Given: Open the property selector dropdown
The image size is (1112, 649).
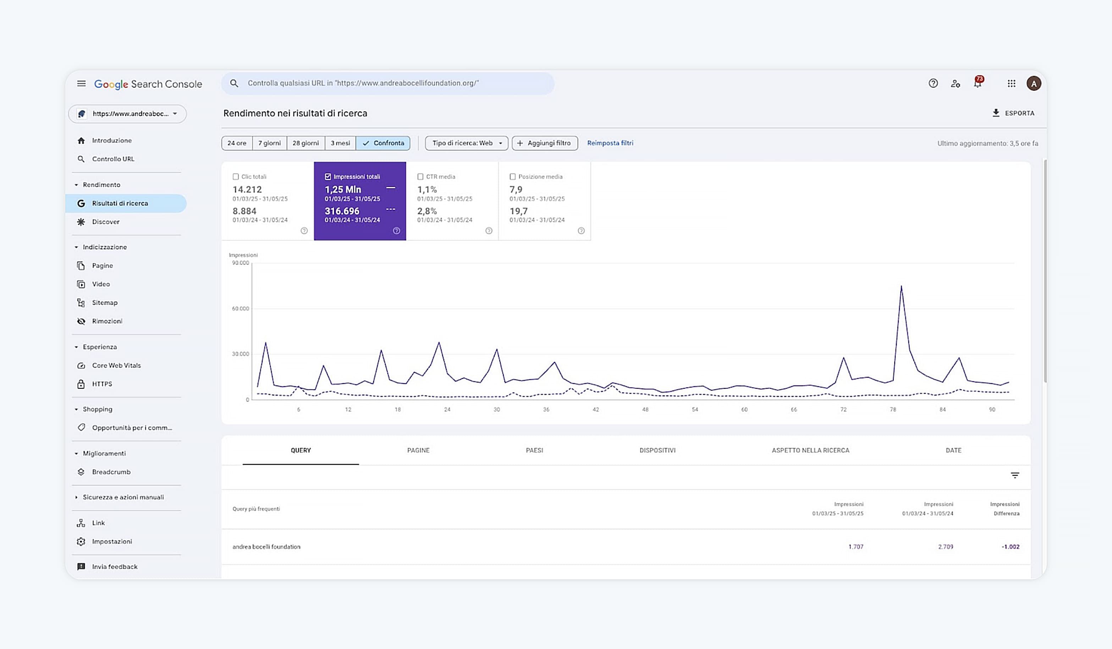Looking at the screenshot, I should (x=127, y=114).
